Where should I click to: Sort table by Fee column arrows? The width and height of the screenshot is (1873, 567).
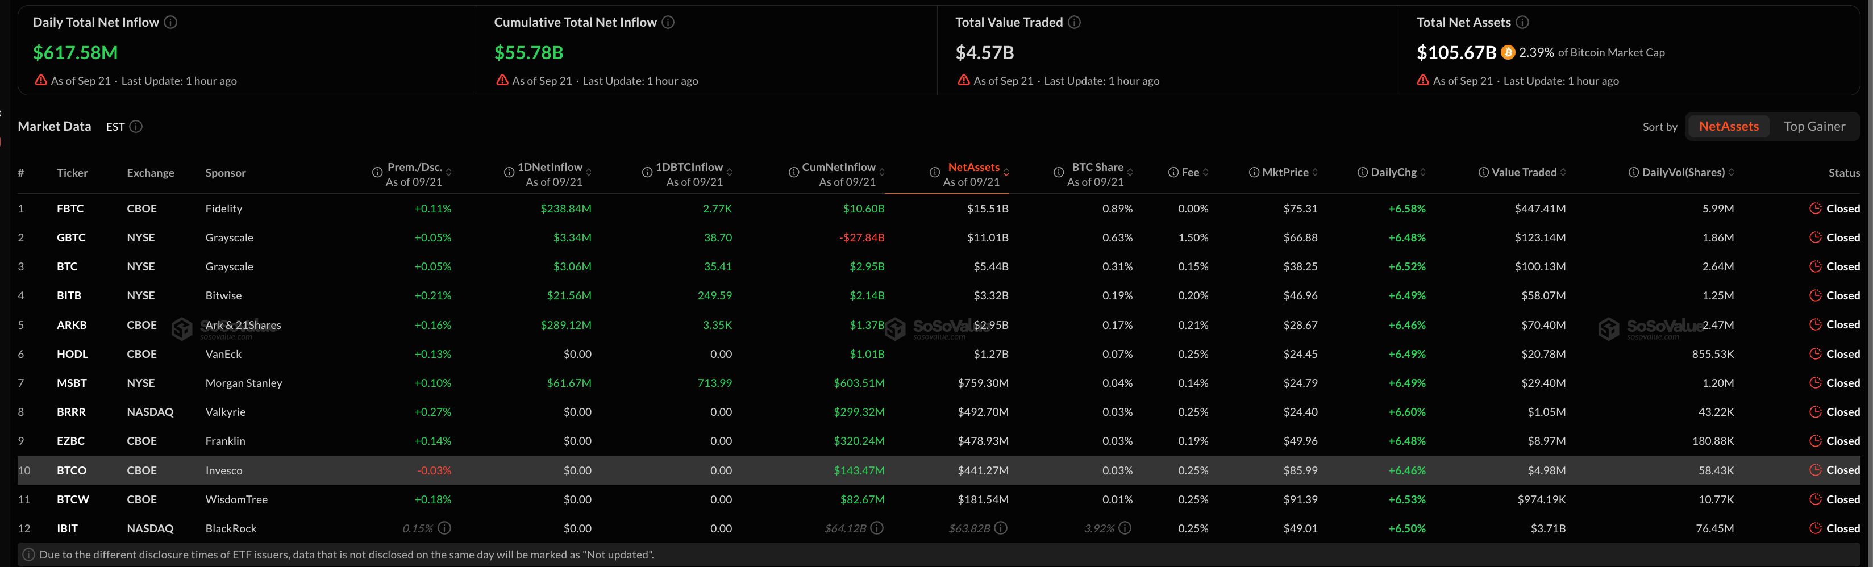[x=1205, y=172]
